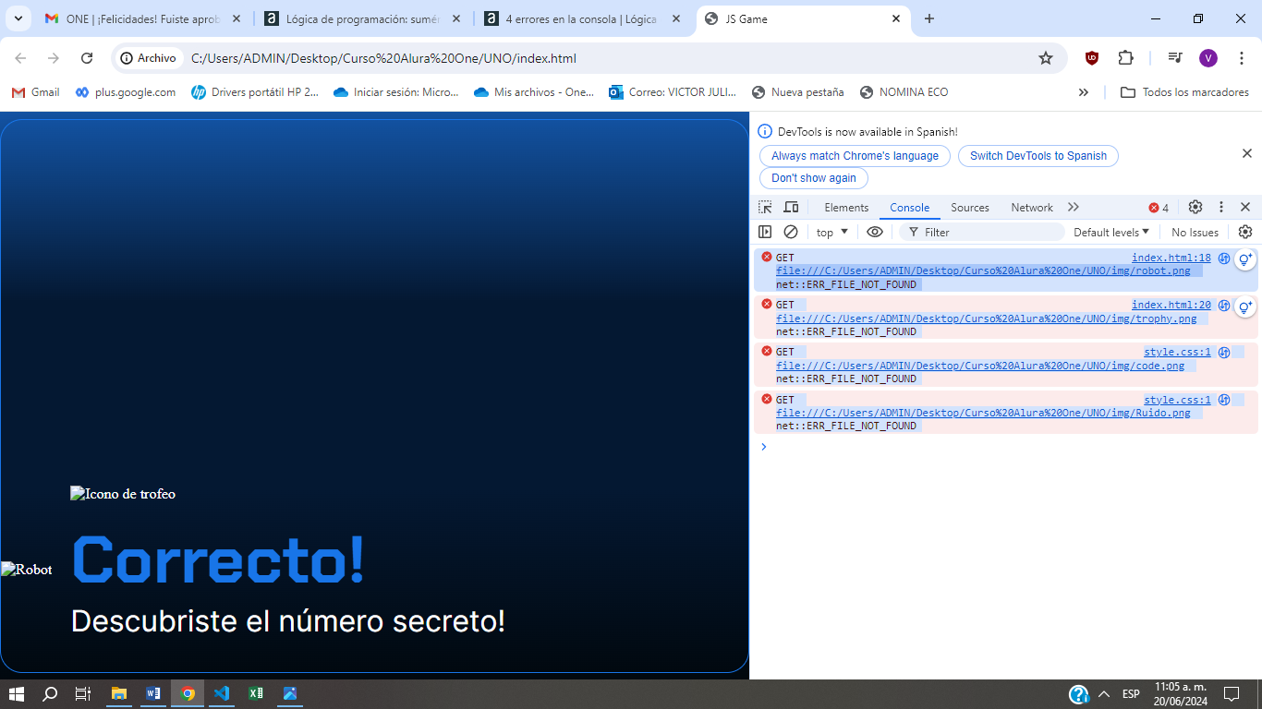Open the 'top' JavaScript context dropdown

[x=832, y=233]
